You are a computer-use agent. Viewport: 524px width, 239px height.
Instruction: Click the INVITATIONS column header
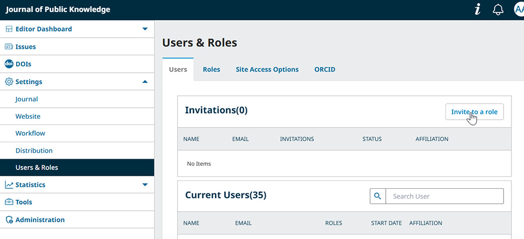[x=297, y=139]
